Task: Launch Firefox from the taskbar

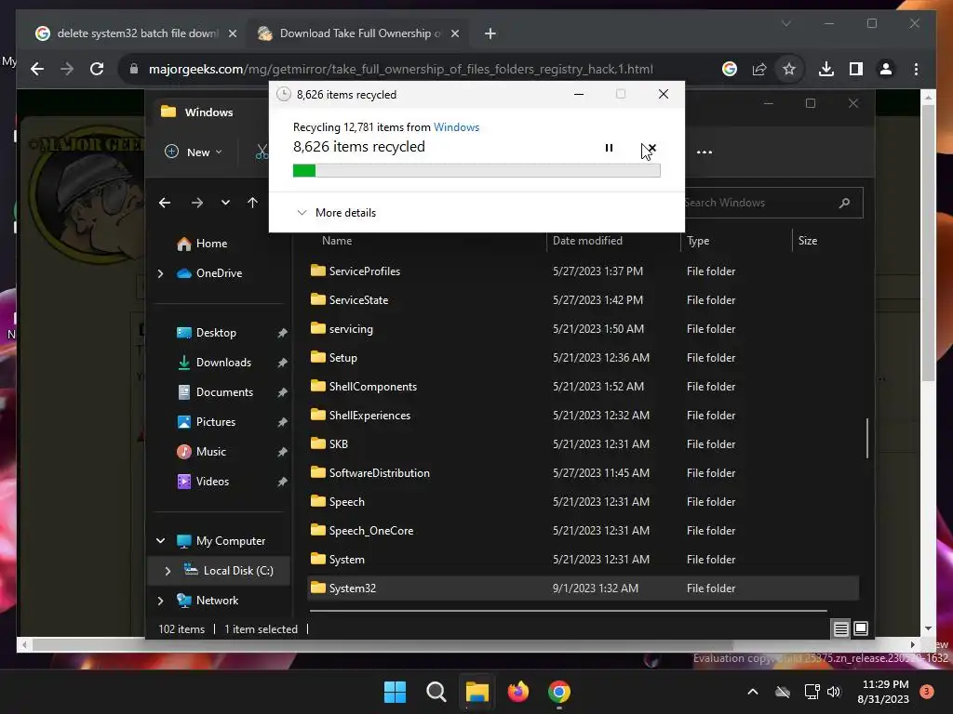Action: (518, 692)
